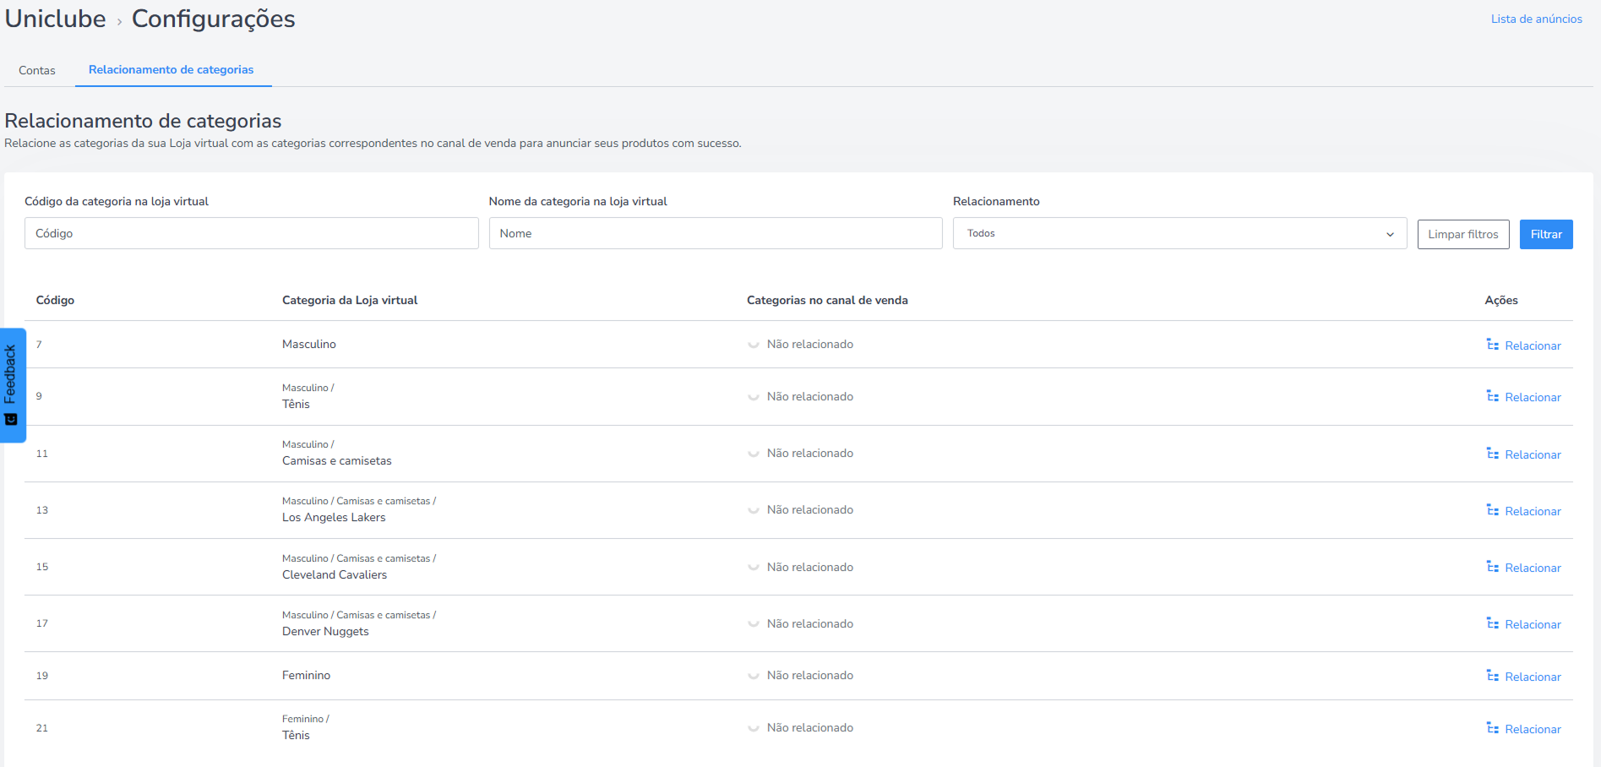Click the status icon beside Não relacionado for code 11

754,454
